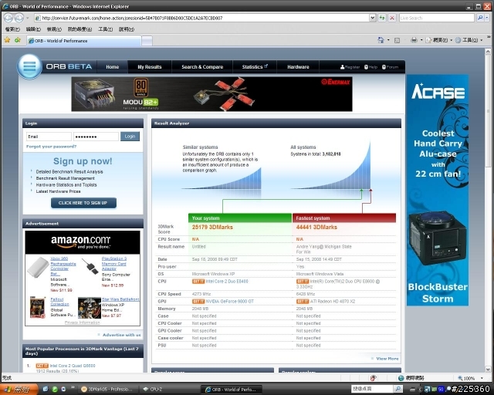This screenshot has height=395, width=494.
Task: Click the Advertise with us link
Action: 122,335
